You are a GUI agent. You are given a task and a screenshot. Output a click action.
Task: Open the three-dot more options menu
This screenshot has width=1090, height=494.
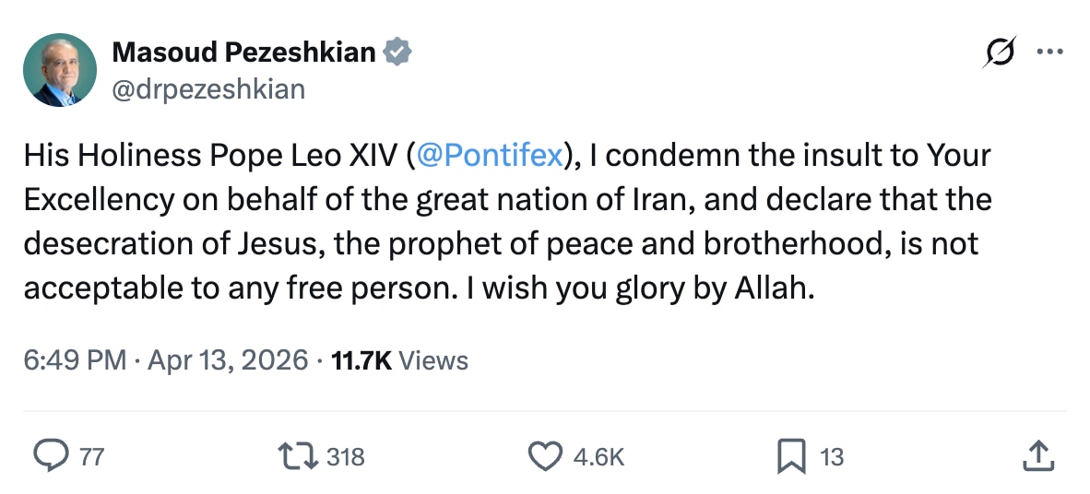[x=1049, y=53]
